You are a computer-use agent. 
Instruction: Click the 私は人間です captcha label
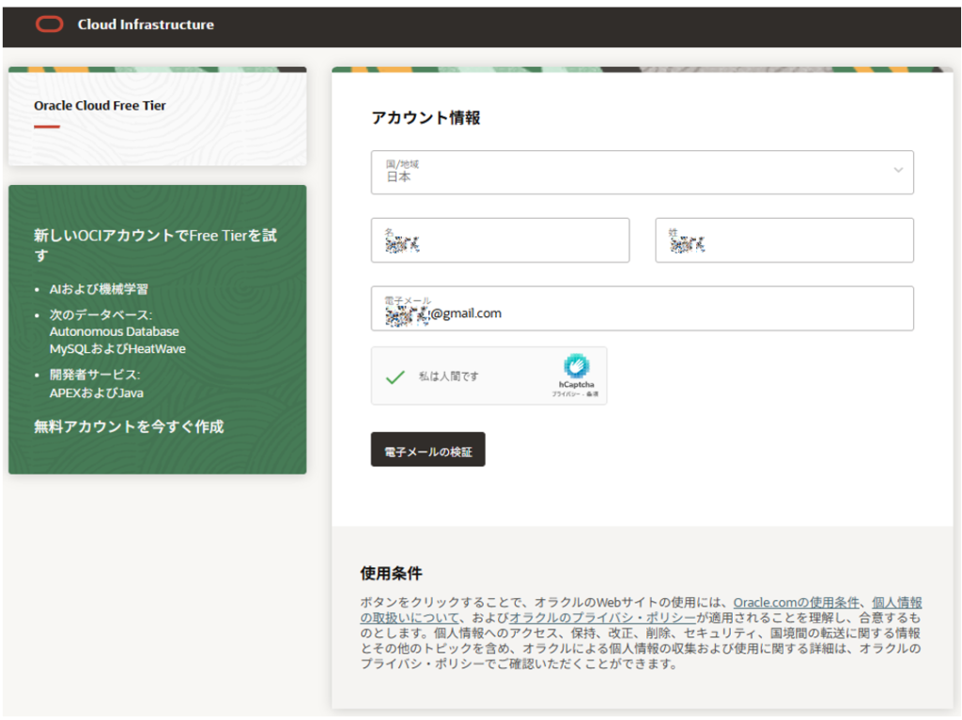(449, 376)
